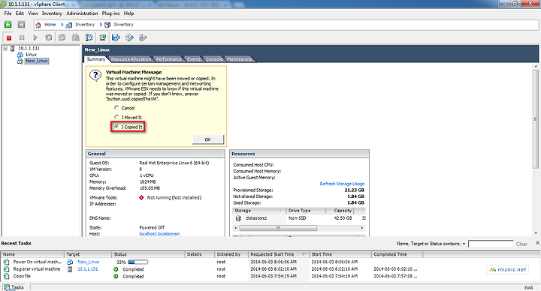Click the USB device connect toolbar icon

point(143,37)
